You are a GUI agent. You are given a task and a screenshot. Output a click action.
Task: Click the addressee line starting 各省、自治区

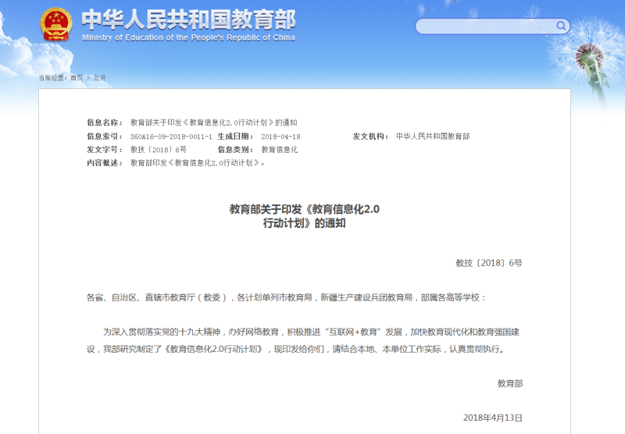click(286, 297)
